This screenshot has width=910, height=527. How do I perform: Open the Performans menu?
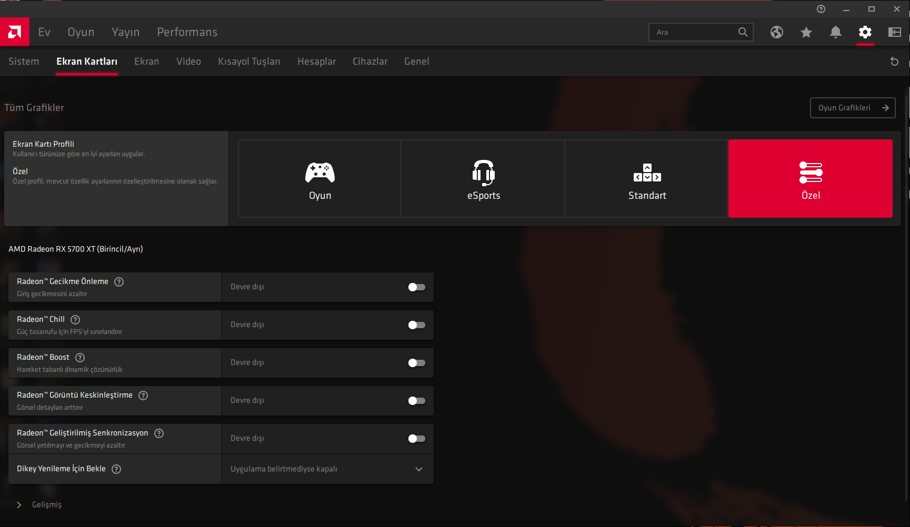tap(187, 32)
